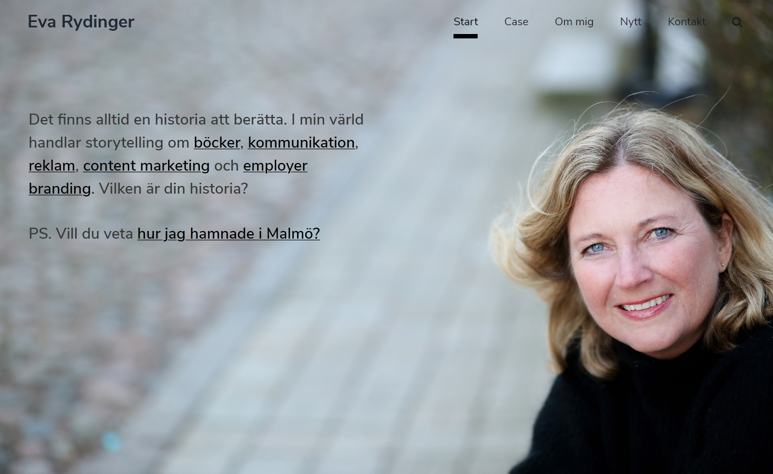Open the employer branding link
Image resolution: width=773 pixels, height=474 pixels.
(x=275, y=166)
